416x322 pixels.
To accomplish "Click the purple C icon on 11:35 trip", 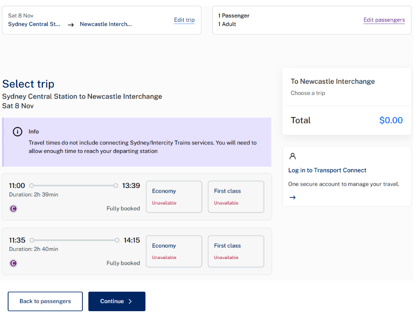I will [13, 263].
